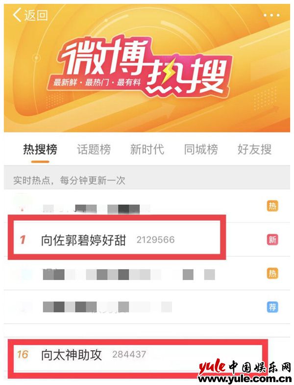
Task: Tap the red 新 badge icon
Action: pyautogui.click(x=272, y=240)
